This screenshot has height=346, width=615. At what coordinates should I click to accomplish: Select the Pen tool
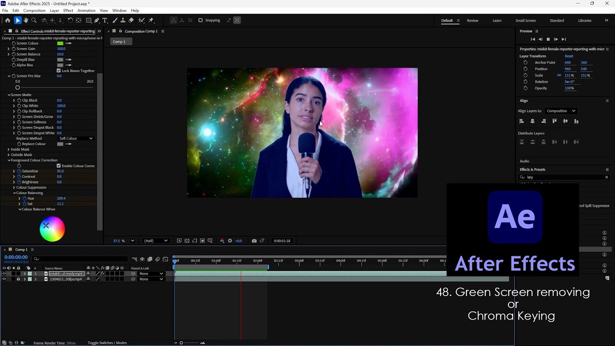(x=97, y=20)
